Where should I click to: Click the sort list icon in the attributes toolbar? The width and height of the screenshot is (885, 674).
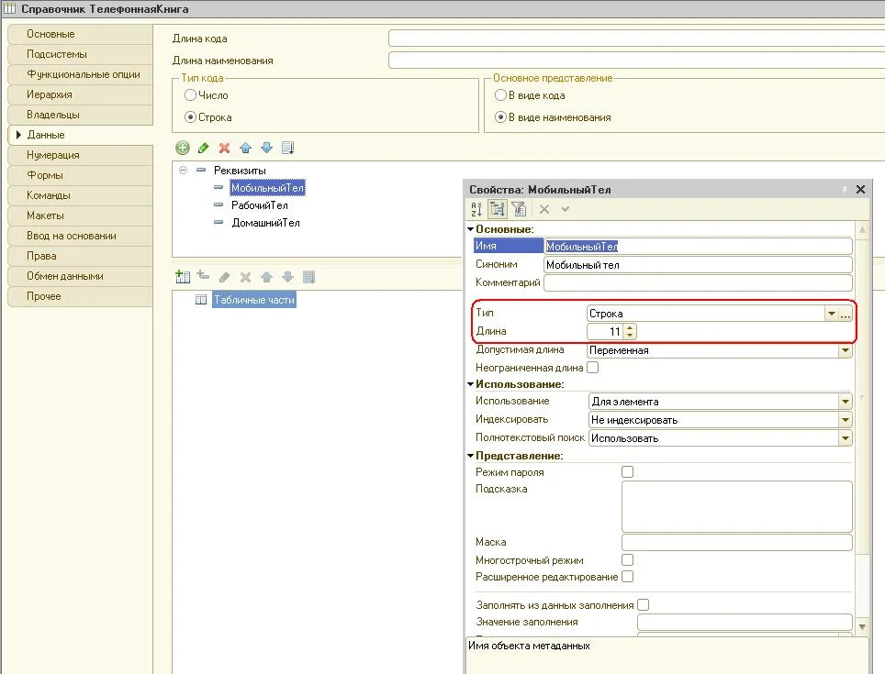point(287,148)
